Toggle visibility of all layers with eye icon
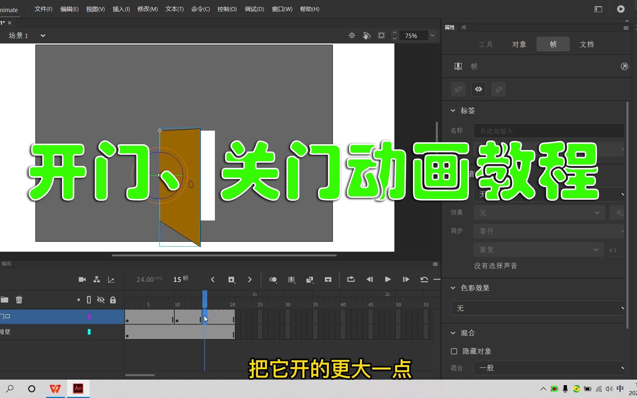This screenshot has width=637, height=398. tap(101, 300)
